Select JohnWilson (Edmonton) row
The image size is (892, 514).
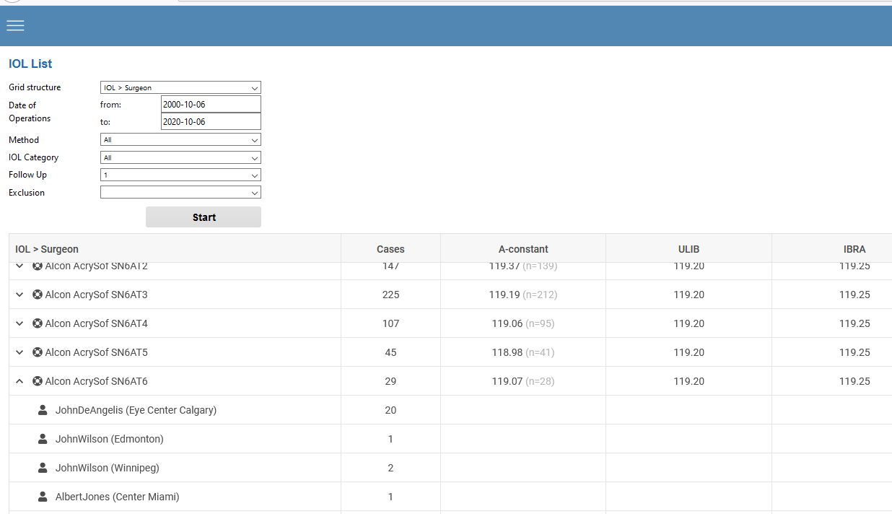click(x=450, y=439)
